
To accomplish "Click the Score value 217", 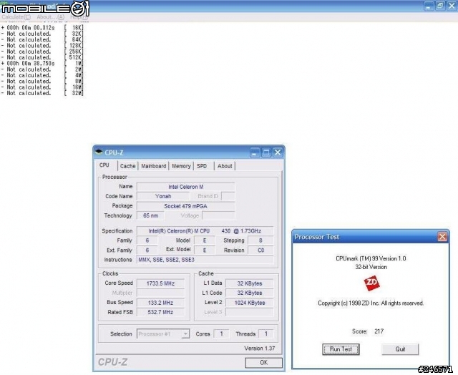I will [379, 331].
